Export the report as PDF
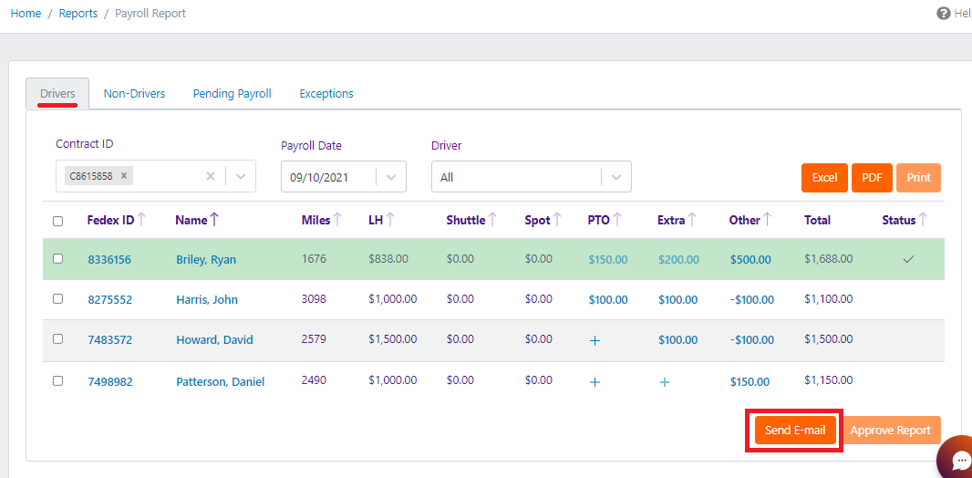This screenshot has height=478, width=972. point(872,178)
